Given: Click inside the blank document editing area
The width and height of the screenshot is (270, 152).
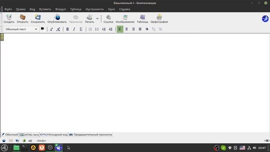Looking at the screenshot, I should pos(135,83).
